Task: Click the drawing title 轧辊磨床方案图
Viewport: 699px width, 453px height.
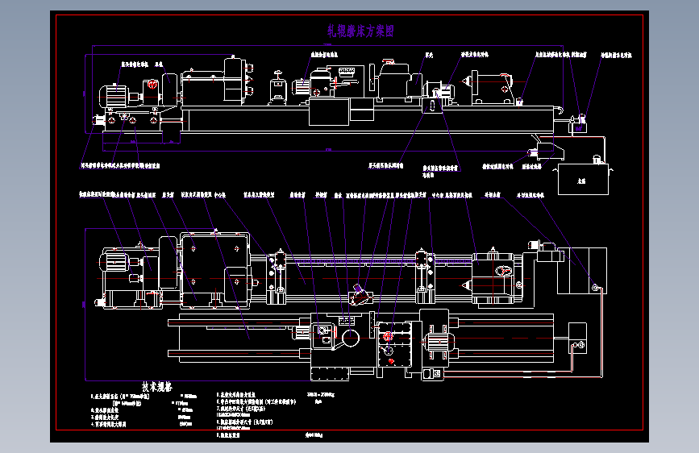Action: click(x=360, y=31)
